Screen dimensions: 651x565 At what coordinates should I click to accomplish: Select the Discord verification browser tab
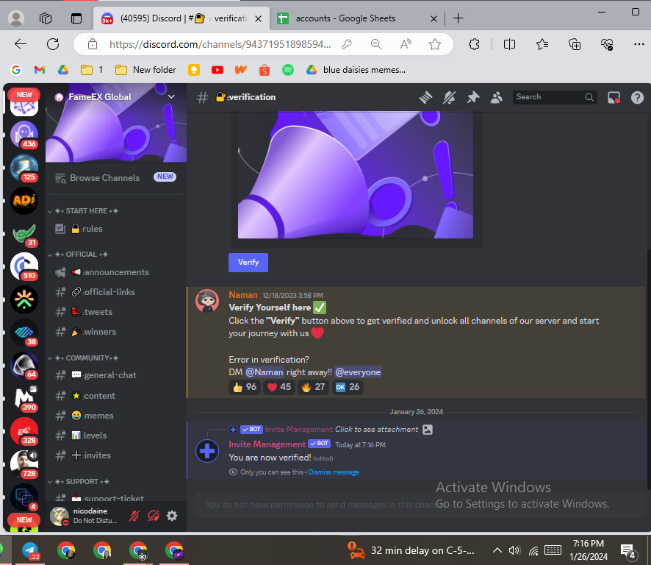(x=181, y=18)
